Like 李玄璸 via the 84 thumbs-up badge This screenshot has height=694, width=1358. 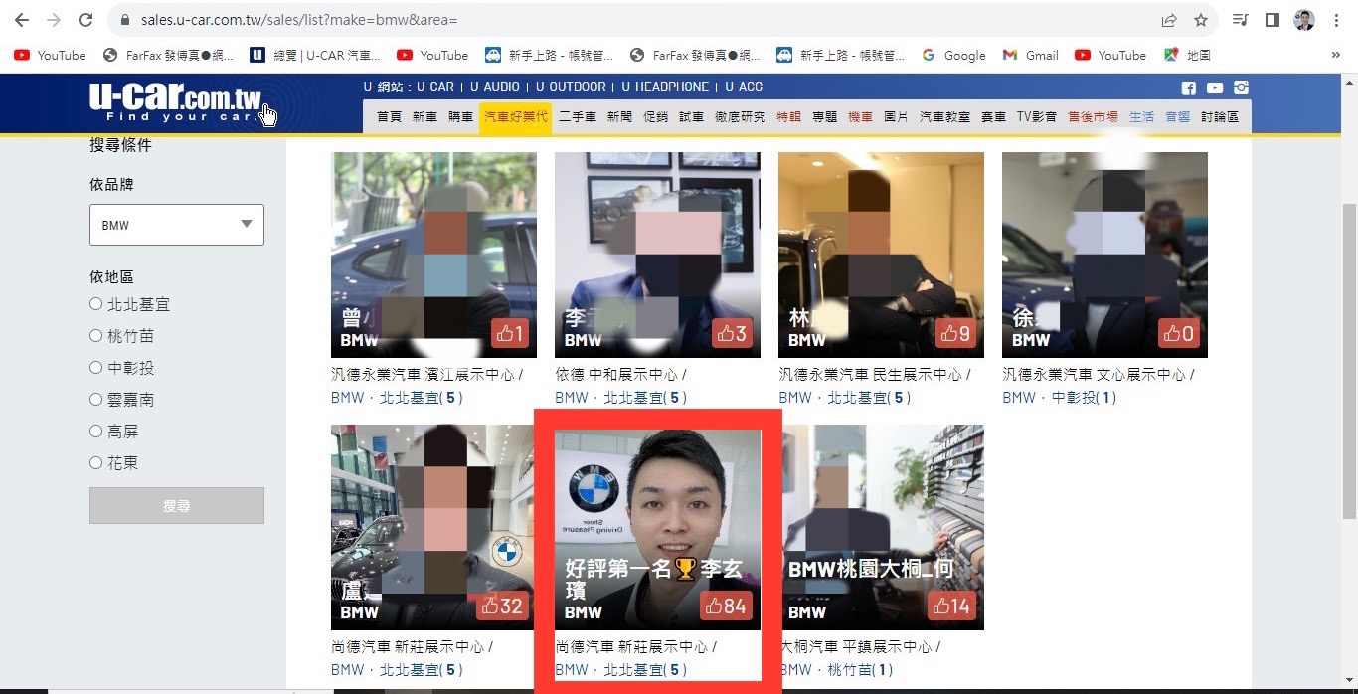725,607
